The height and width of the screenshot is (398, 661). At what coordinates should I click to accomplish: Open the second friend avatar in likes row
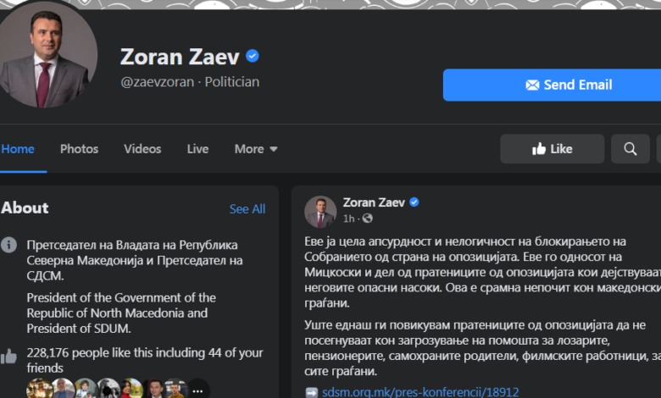click(63, 389)
